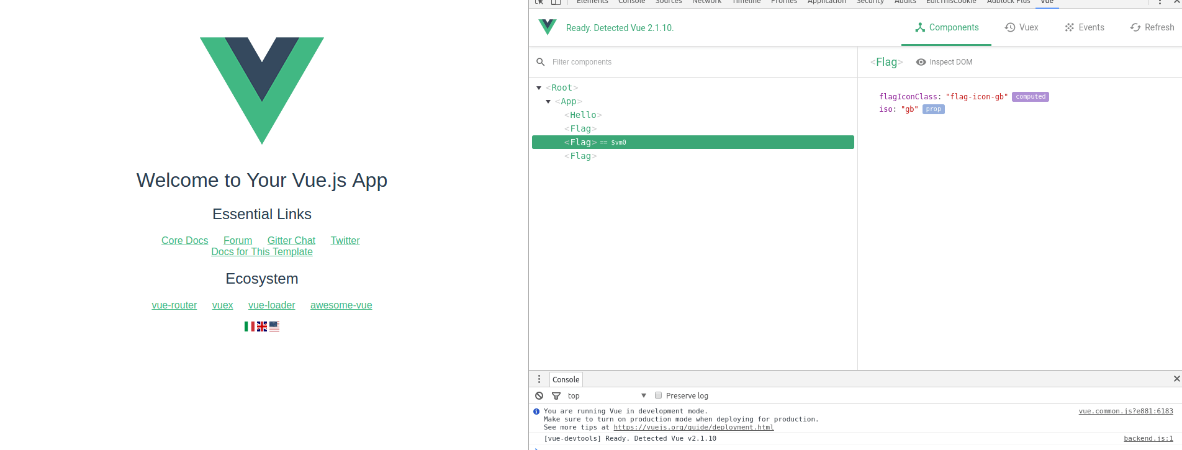This screenshot has width=1182, height=450.
Task: Open the awesome-vue link
Action: pos(341,305)
